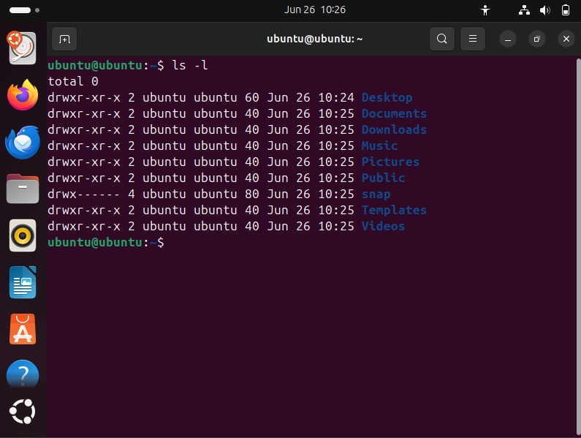Open the Files manager in dock
This screenshot has width=581, height=438.
click(23, 189)
